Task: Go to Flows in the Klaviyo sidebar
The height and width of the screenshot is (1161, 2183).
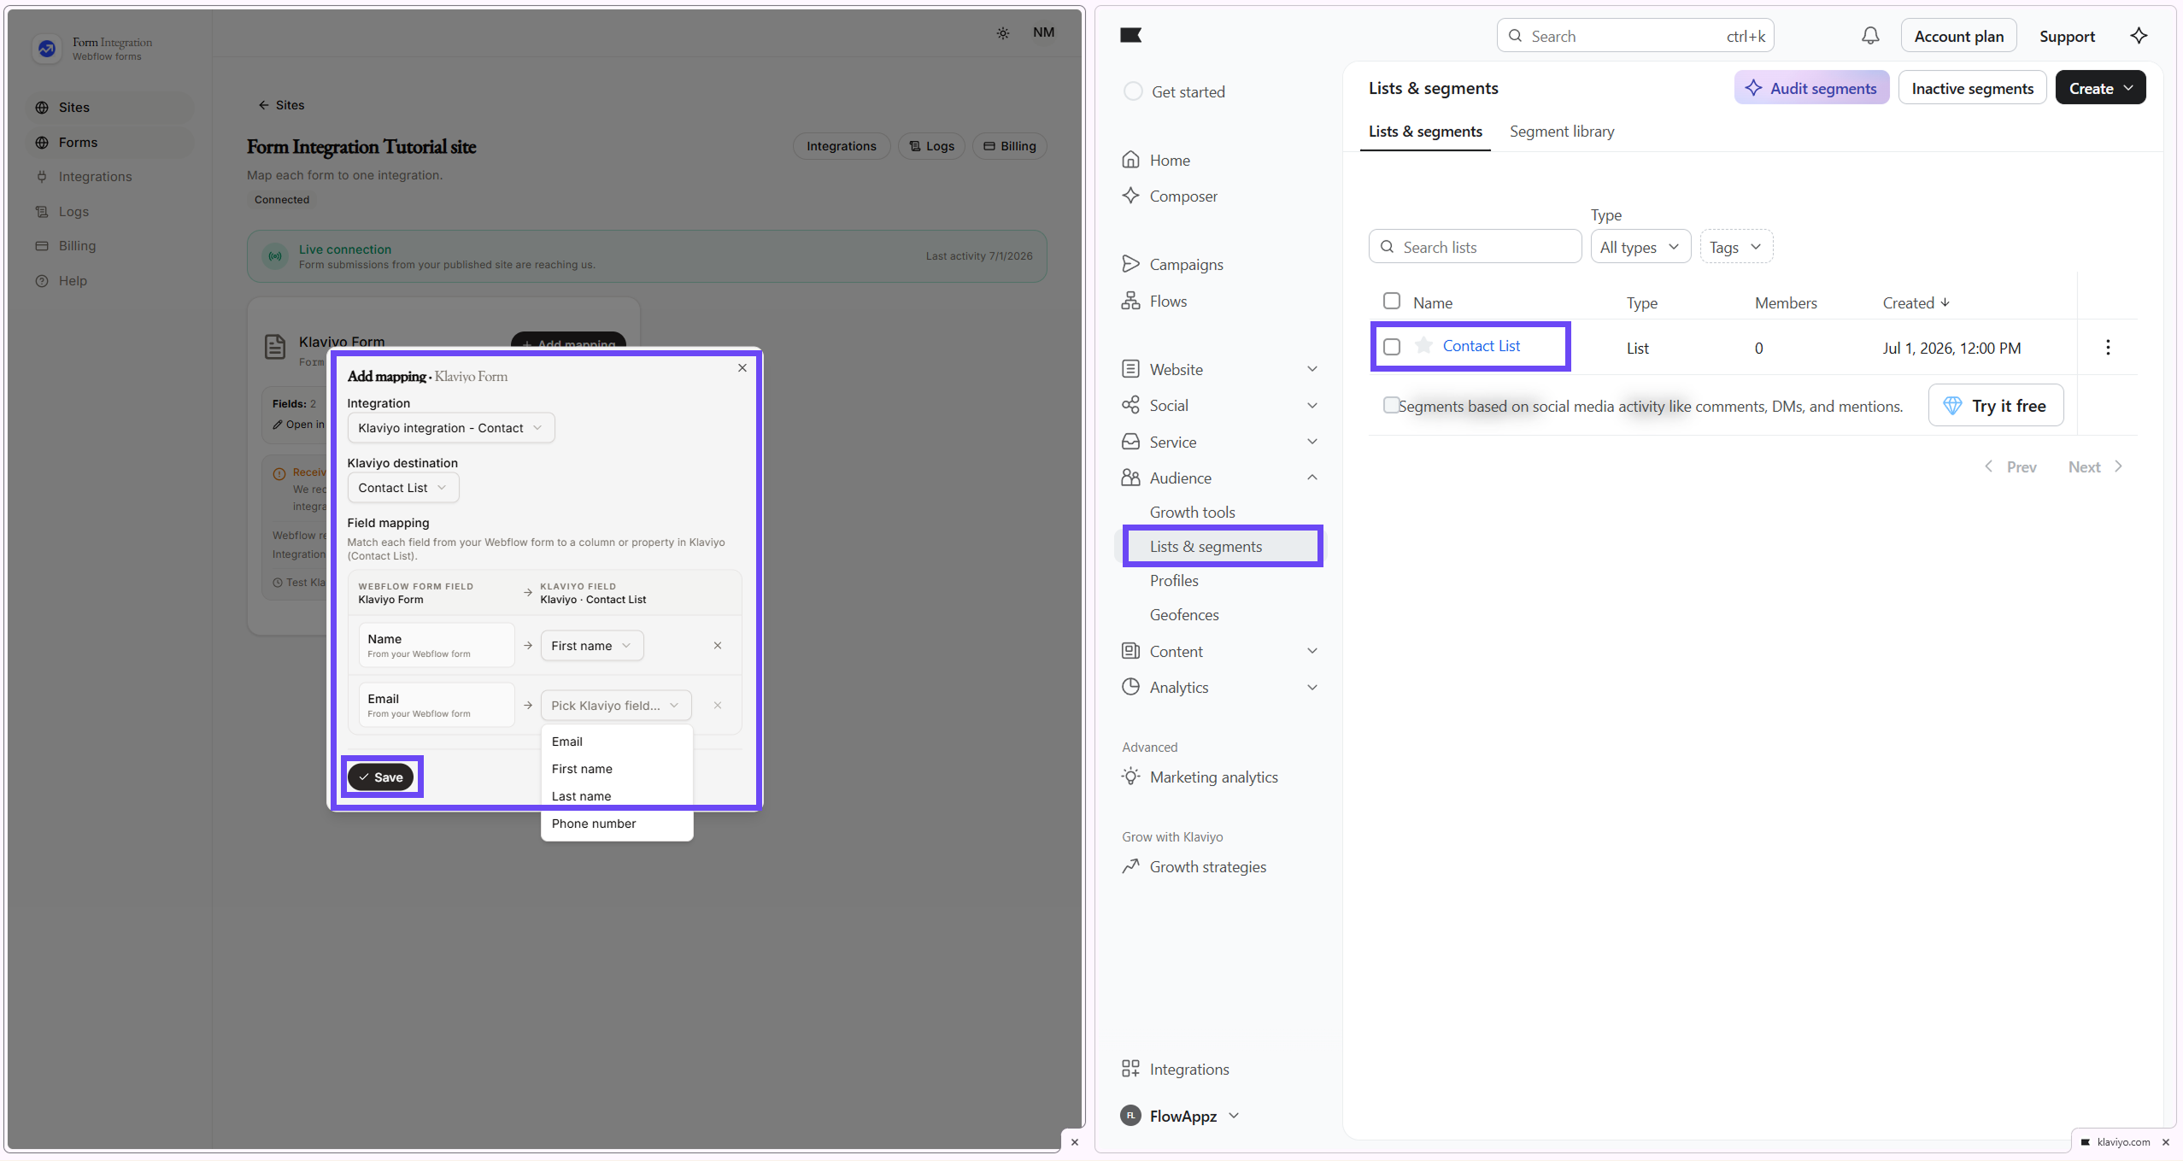Action: point(1154,301)
